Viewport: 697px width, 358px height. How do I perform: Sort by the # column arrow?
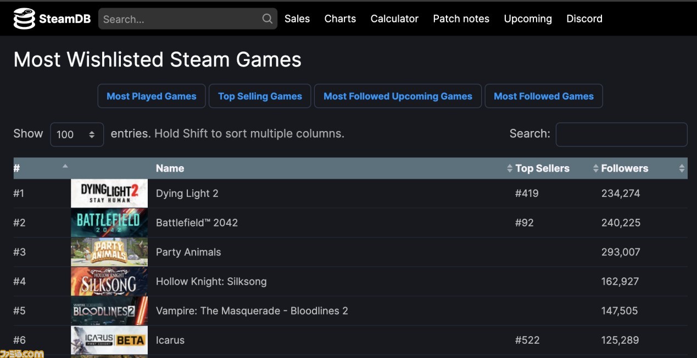65,166
